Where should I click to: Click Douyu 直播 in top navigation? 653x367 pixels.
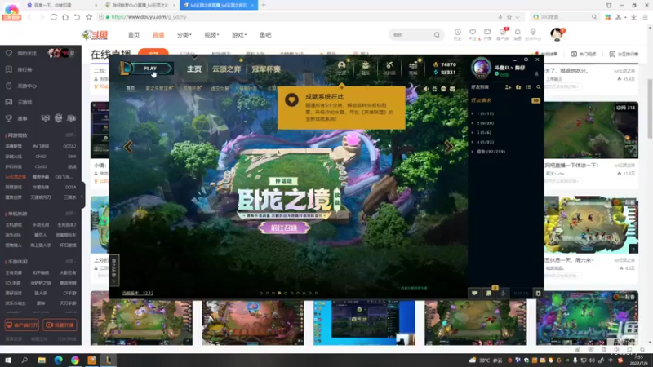point(158,35)
